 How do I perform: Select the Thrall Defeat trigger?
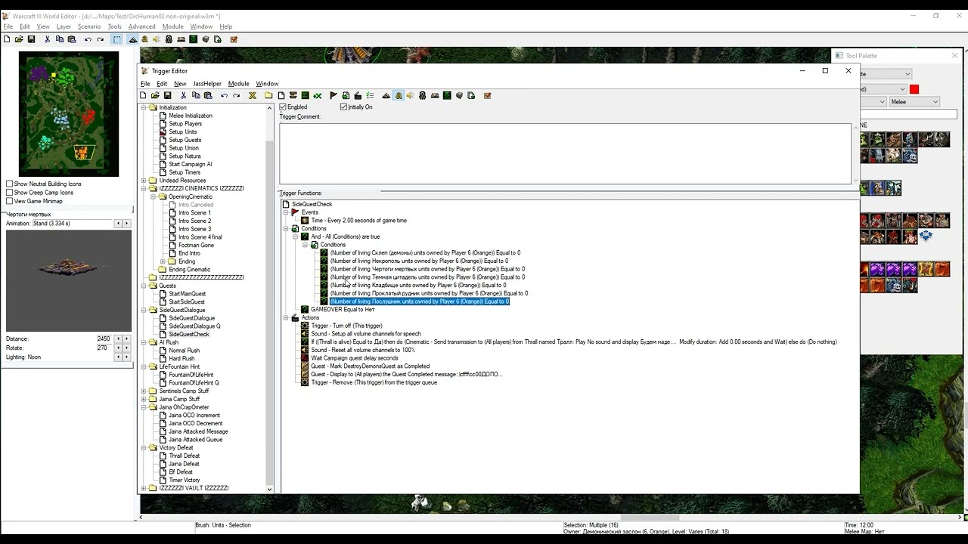pyautogui.click(x=184, y=456)
